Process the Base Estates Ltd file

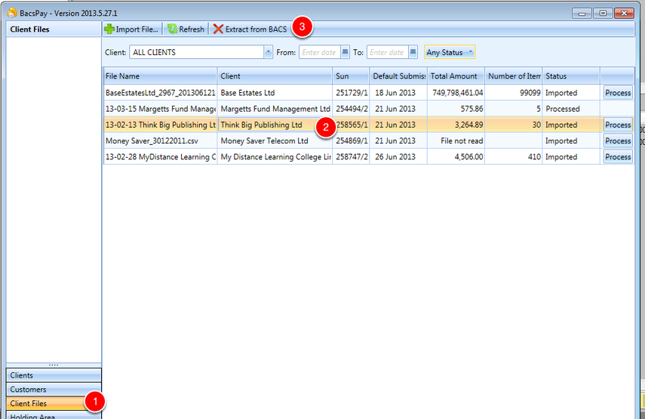point(618,93)
